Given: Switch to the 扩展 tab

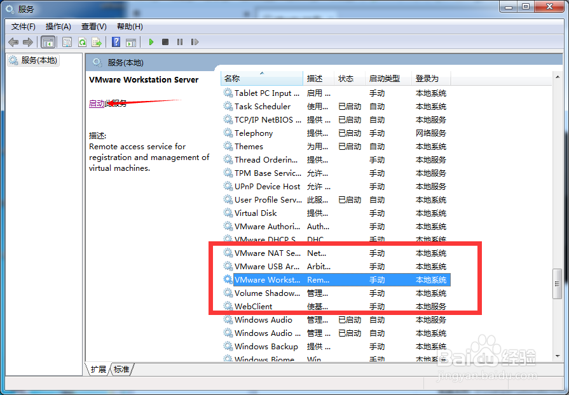Looking at the screenshot, I should [x=98, y=369].
